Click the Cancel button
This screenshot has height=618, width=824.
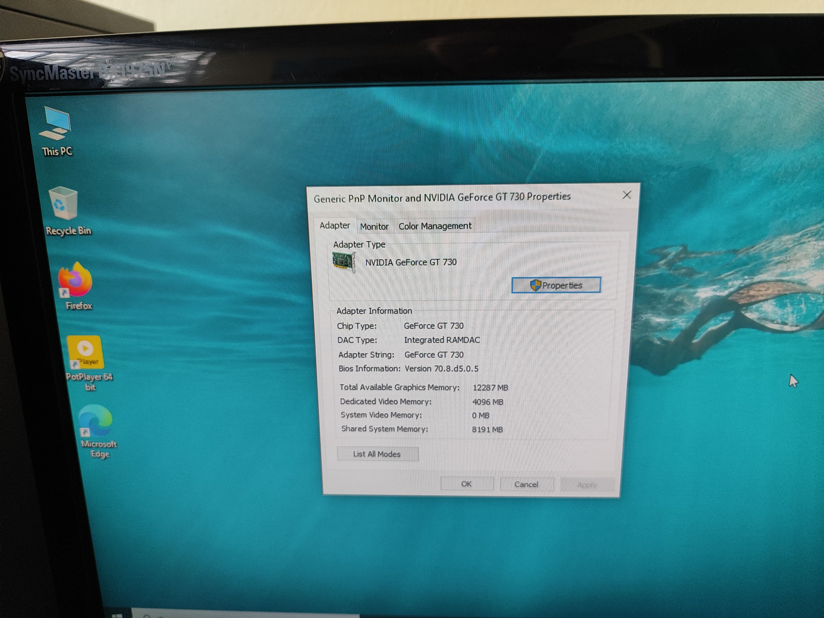pos(526,484)
